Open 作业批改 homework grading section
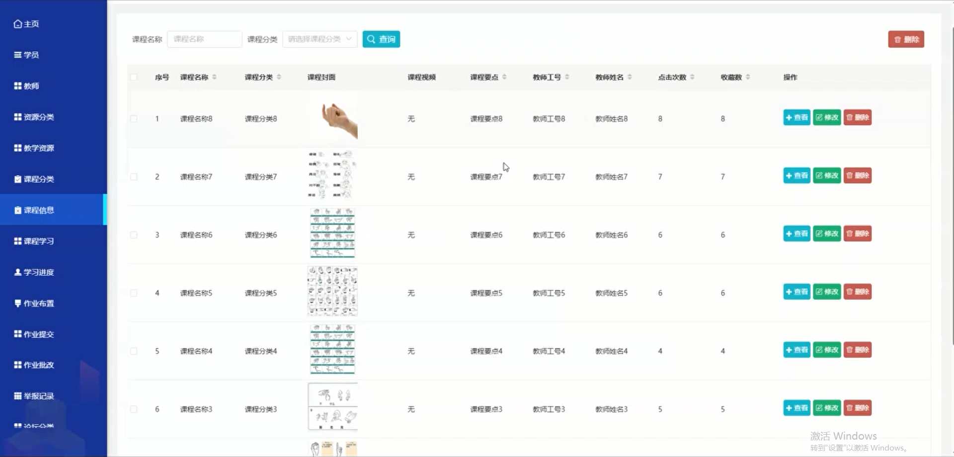 (36, 365)
